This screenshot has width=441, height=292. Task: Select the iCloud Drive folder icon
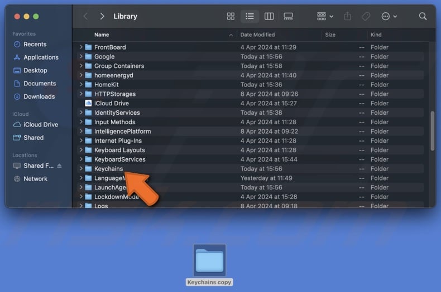[x=88, y=103]
